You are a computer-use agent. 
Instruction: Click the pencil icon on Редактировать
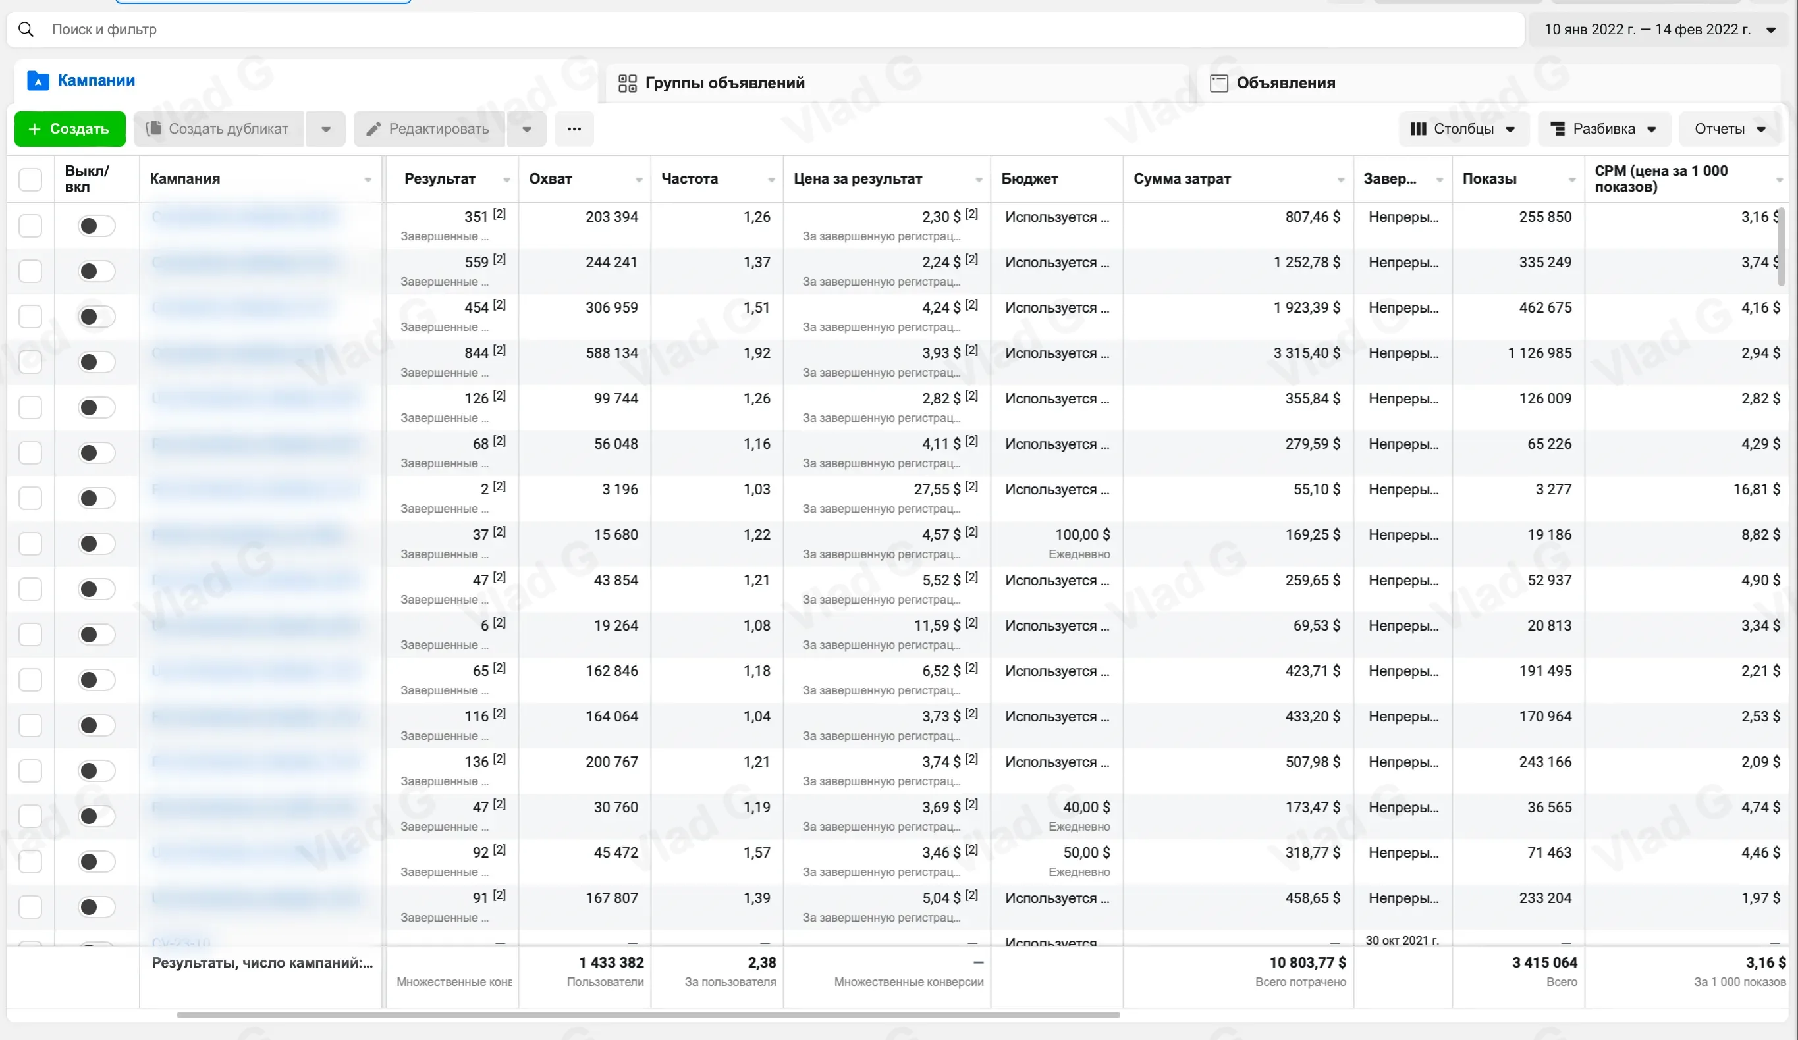[x=373, y=129]
